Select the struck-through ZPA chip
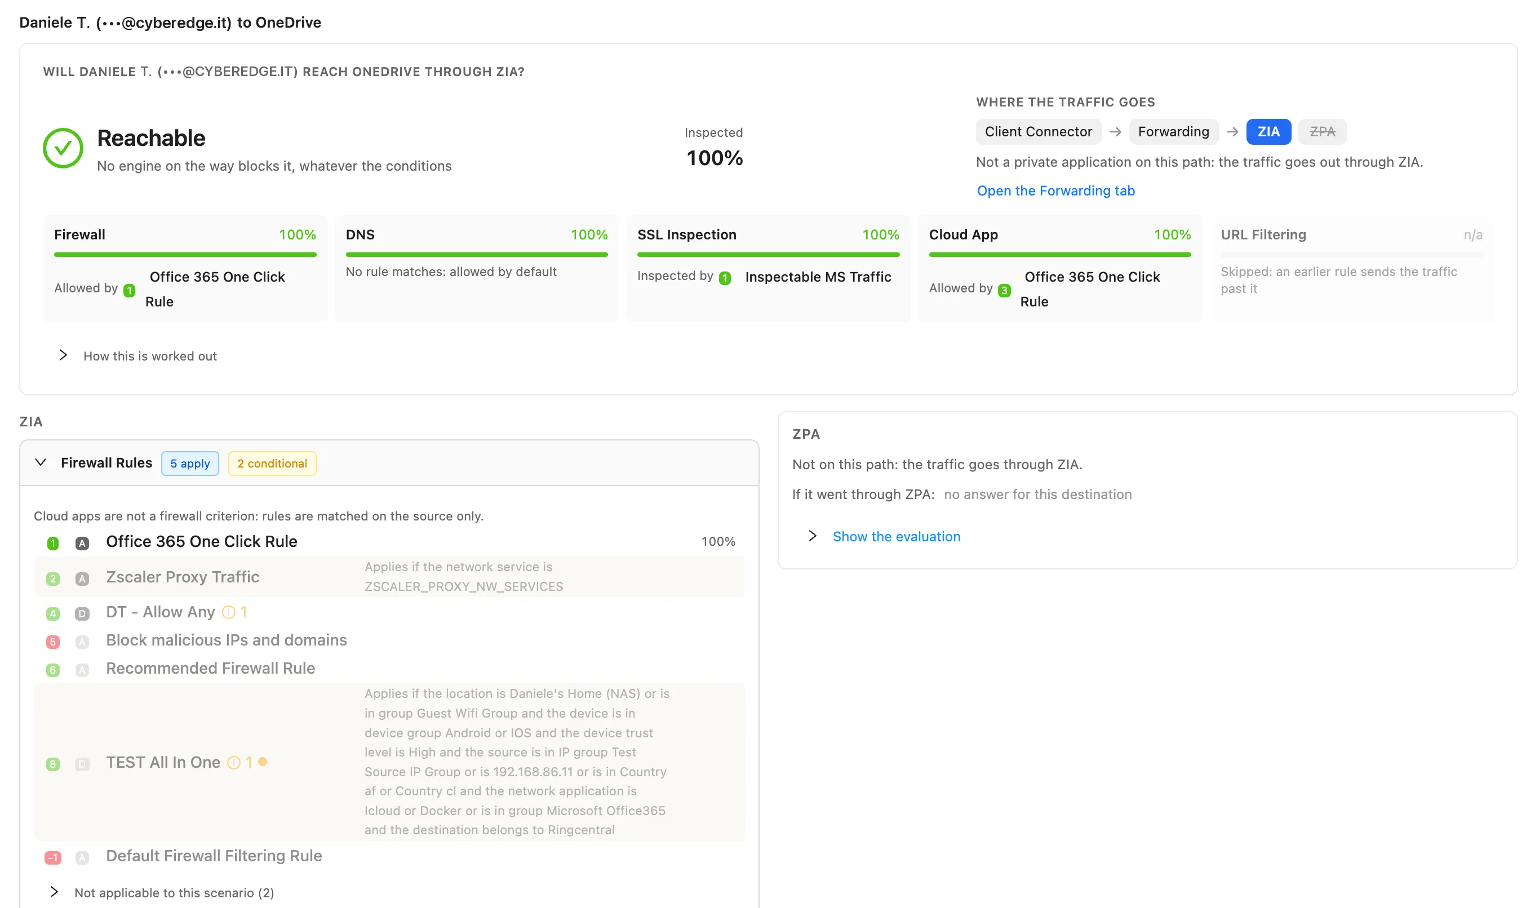1535x908 pixels. [x=1323, y=132]
